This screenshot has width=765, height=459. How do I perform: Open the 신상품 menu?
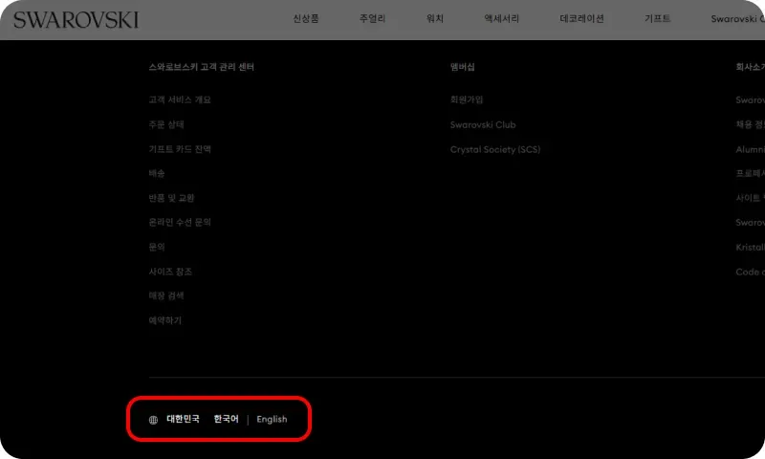pos(306,18)
